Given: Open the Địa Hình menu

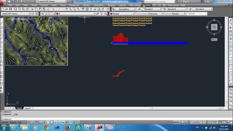Looking at the screenshot, I should (146, 5).
